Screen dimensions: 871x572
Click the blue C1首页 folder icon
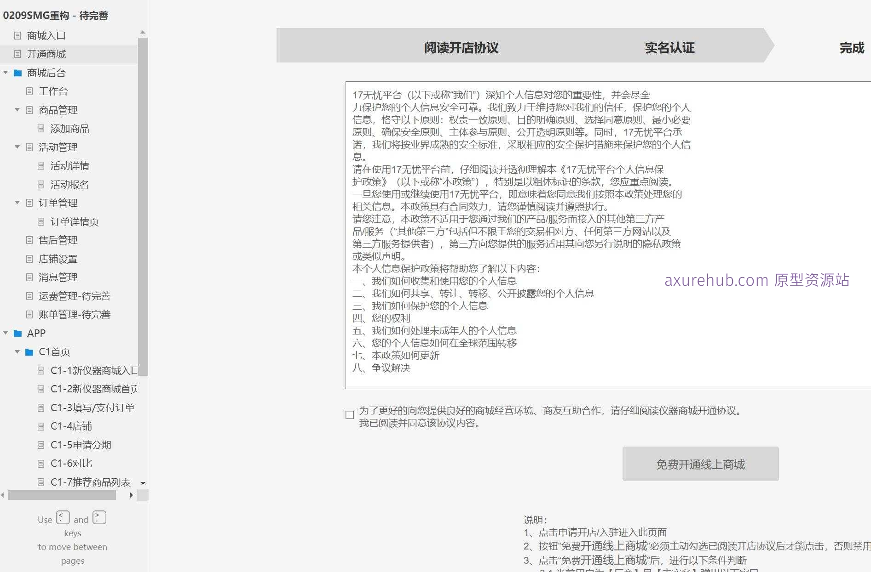(x=29, y=352)
